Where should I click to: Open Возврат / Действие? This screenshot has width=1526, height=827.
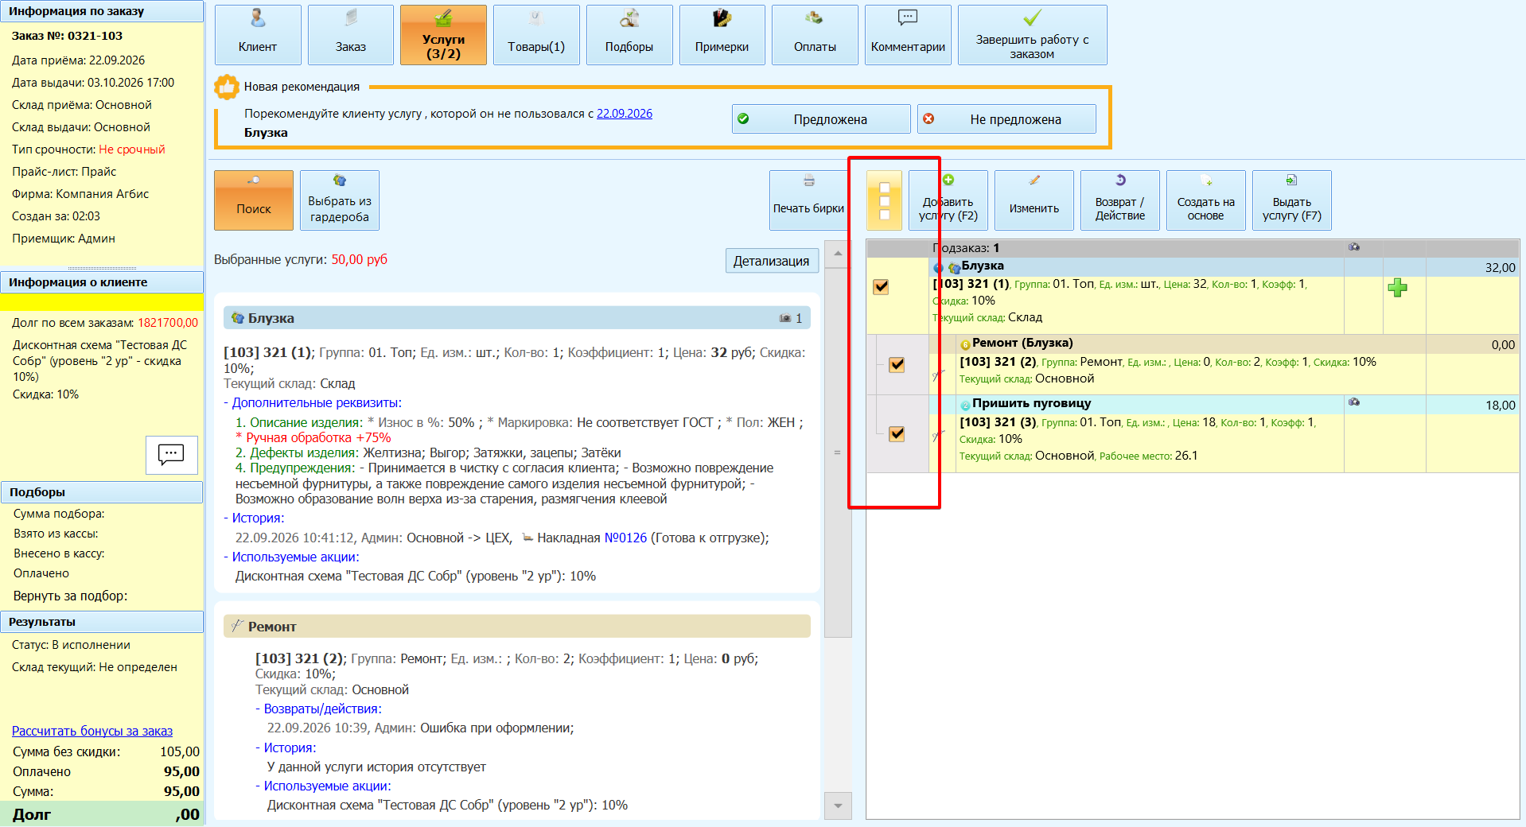tap(1120, 200)
